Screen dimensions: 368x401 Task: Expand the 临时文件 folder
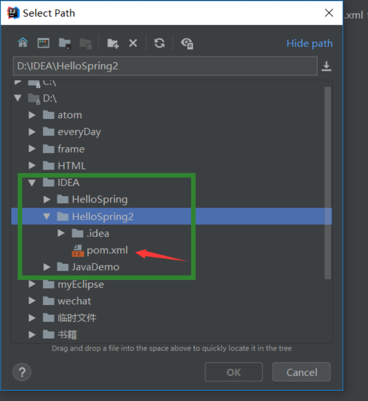coord(32,318)
